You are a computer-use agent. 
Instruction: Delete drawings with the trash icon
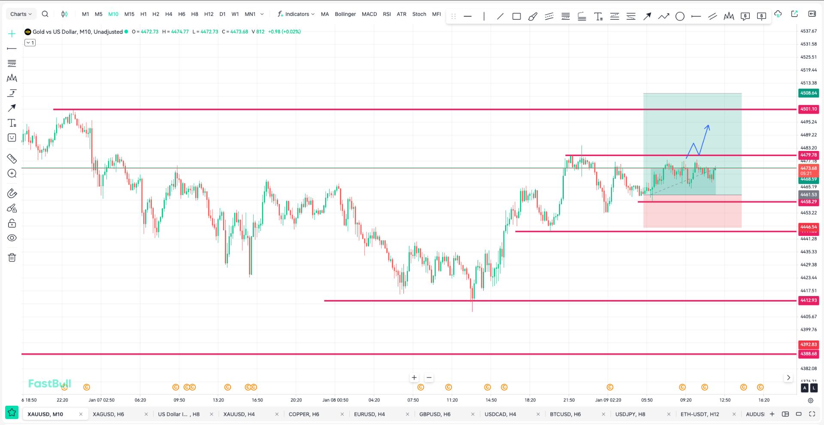(x=12, y=257)
